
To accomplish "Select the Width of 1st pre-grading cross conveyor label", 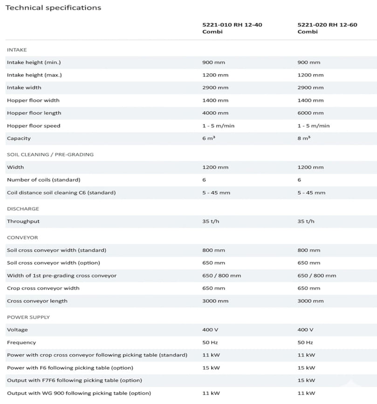I will [x=62, y=276].
